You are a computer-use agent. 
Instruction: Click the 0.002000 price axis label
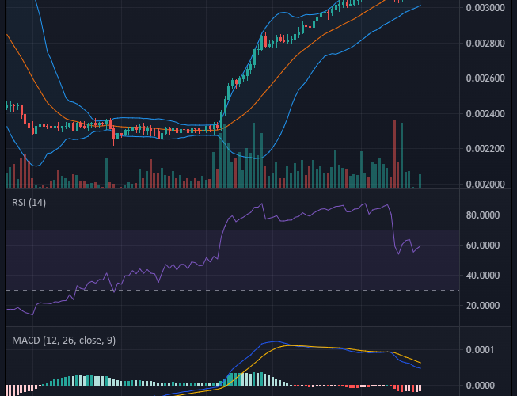[485, 185]
